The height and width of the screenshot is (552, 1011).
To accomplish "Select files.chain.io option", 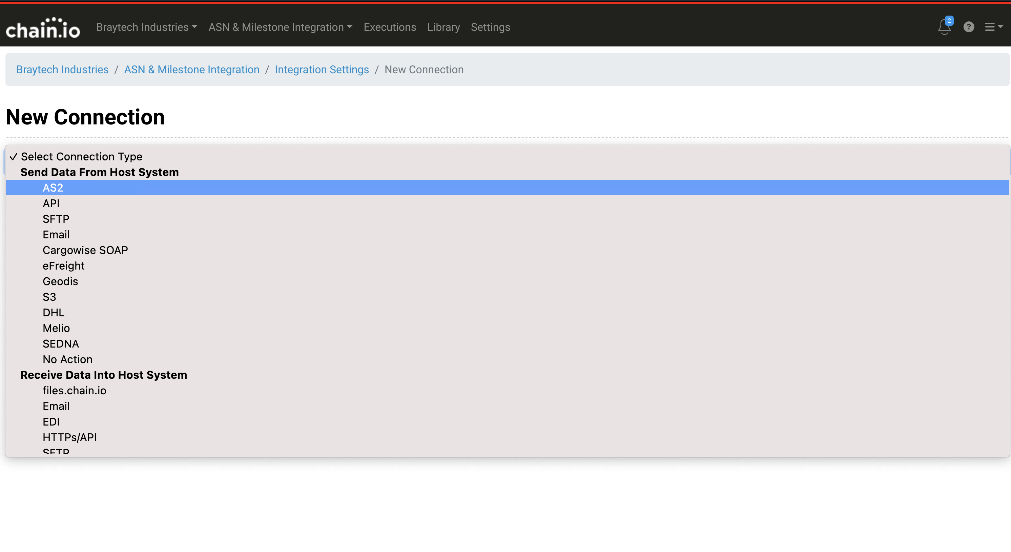I will pos(507,391).
